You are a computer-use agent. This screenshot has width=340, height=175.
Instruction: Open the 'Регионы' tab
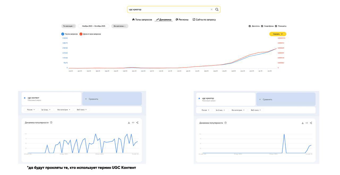coord(182,20)
